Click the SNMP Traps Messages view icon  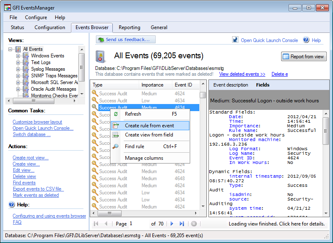click(x=26, y=76)
